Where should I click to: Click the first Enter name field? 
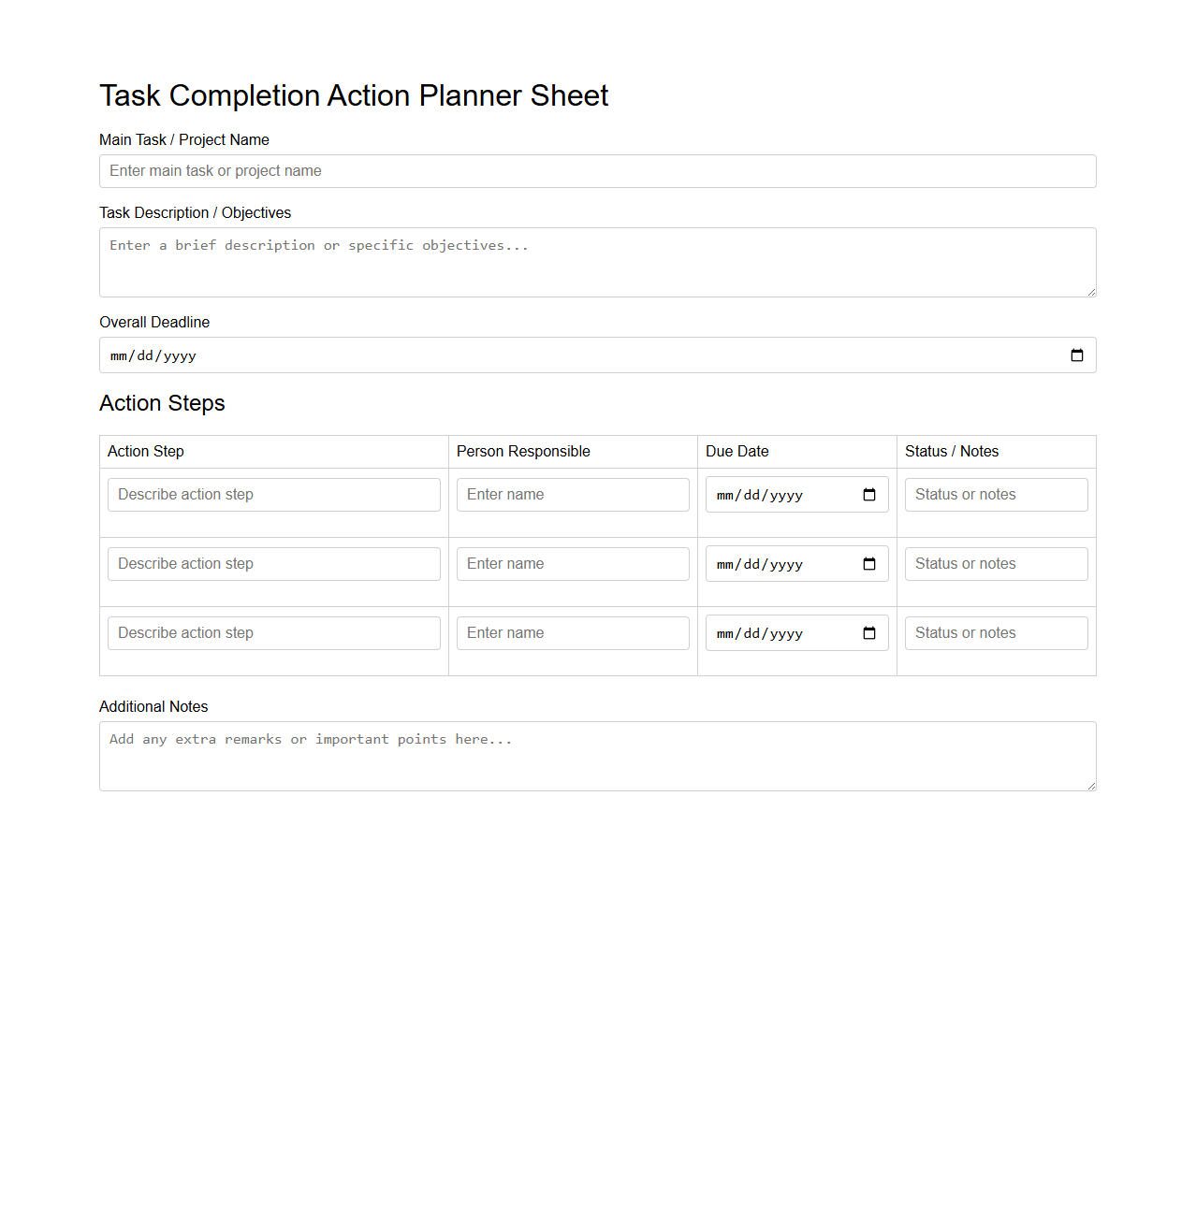pos(572,494)
